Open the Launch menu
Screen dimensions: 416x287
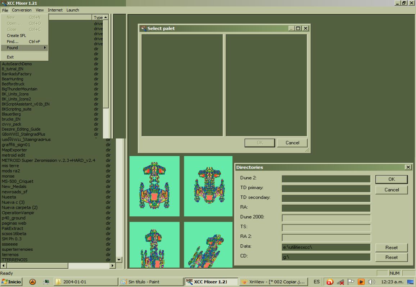coord(73,10)
